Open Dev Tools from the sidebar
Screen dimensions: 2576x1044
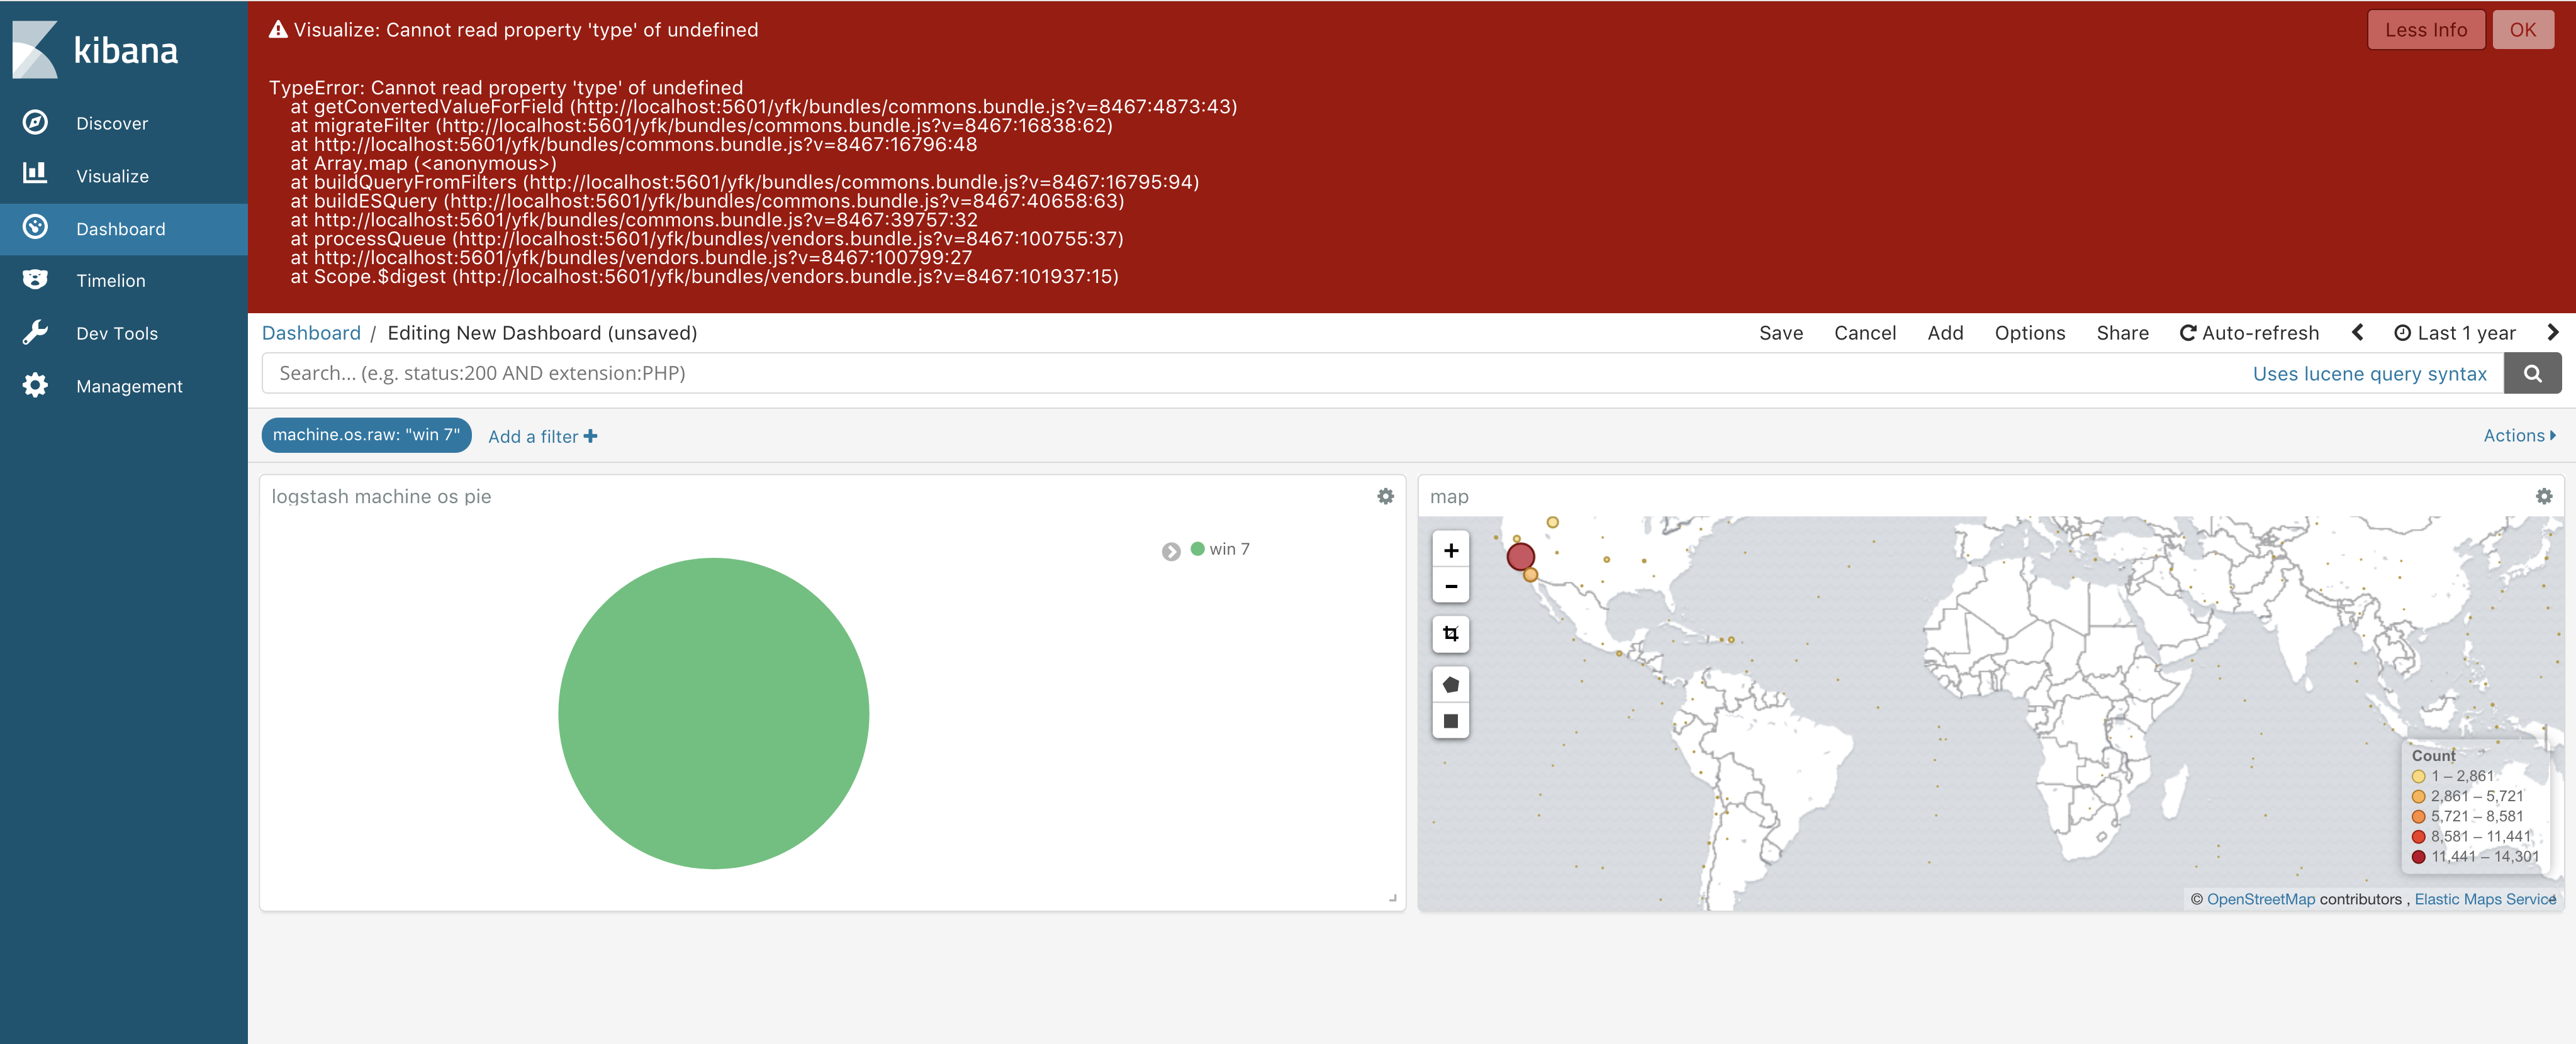[x=117, y=333]
